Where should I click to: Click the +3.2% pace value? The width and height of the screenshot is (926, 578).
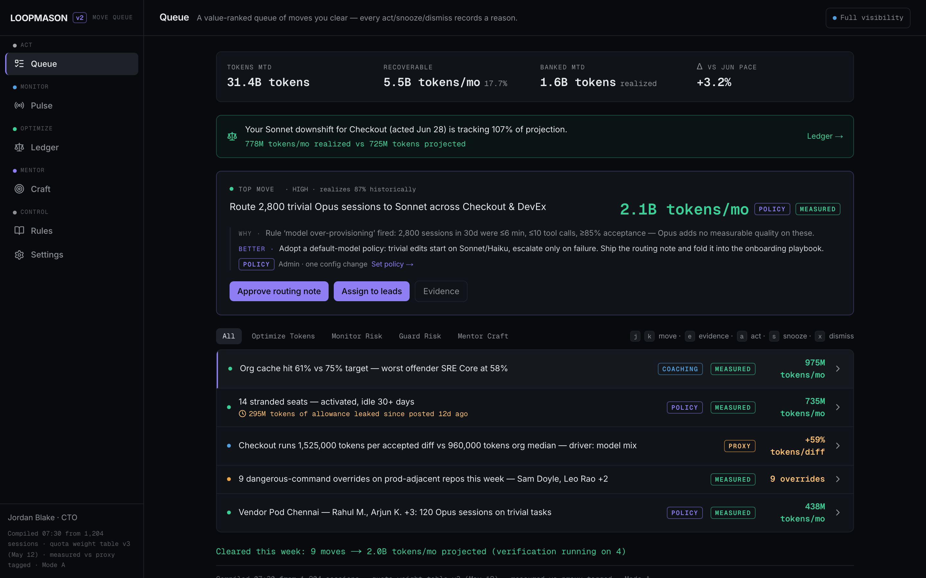click(714, 82)
